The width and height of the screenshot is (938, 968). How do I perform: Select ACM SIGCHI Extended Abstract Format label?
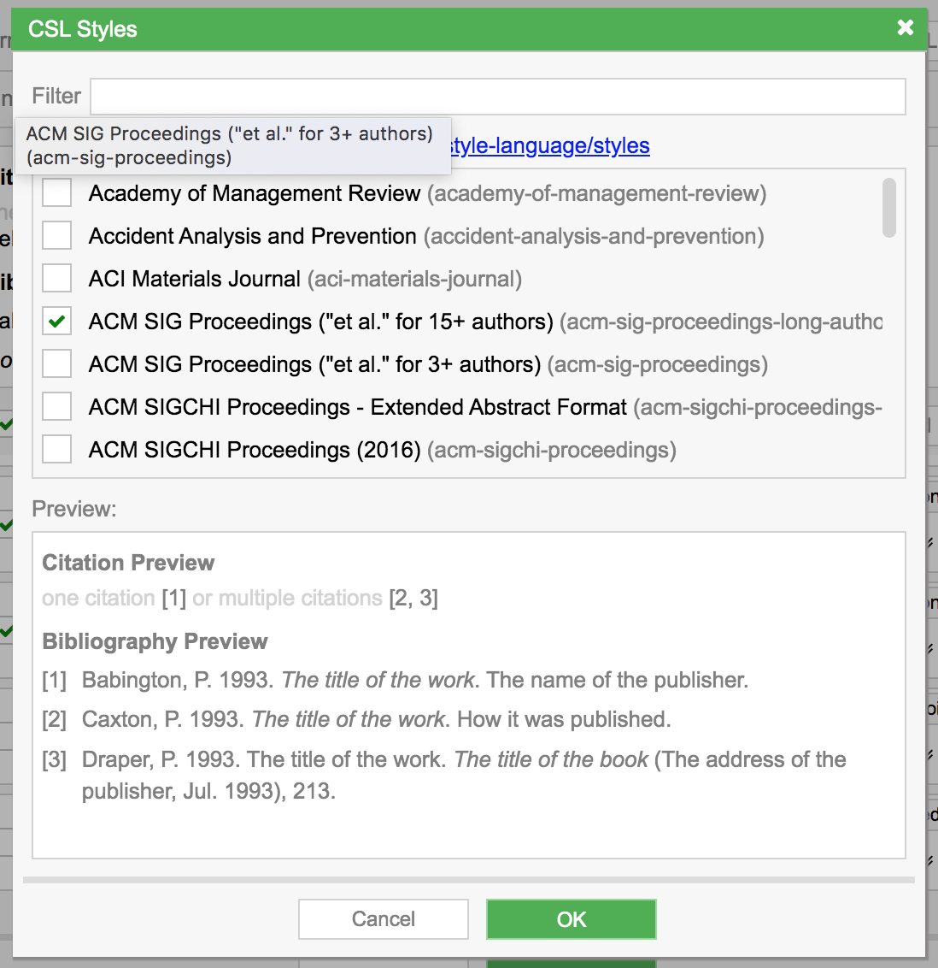tap(358, 407)
